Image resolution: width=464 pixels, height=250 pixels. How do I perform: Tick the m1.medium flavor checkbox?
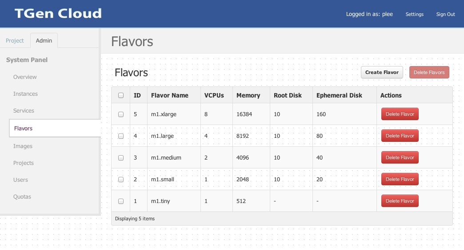point(121,158)
